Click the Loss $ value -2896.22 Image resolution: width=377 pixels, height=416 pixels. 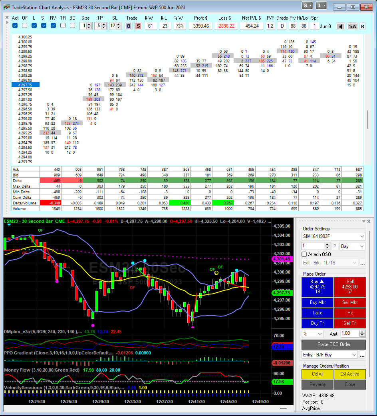point(226,26)
